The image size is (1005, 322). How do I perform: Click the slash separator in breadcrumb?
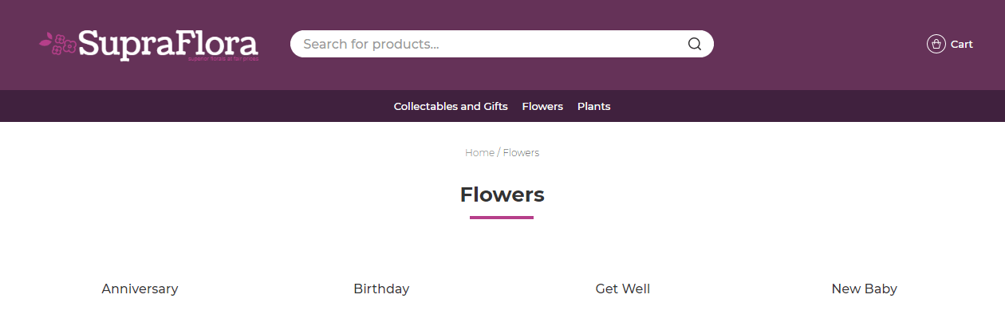499,152
